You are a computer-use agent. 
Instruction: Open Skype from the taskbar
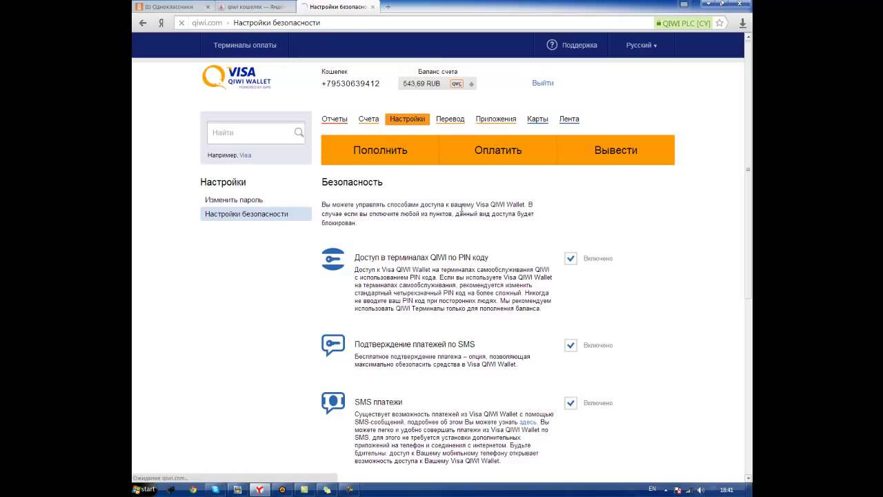(215, 489)
